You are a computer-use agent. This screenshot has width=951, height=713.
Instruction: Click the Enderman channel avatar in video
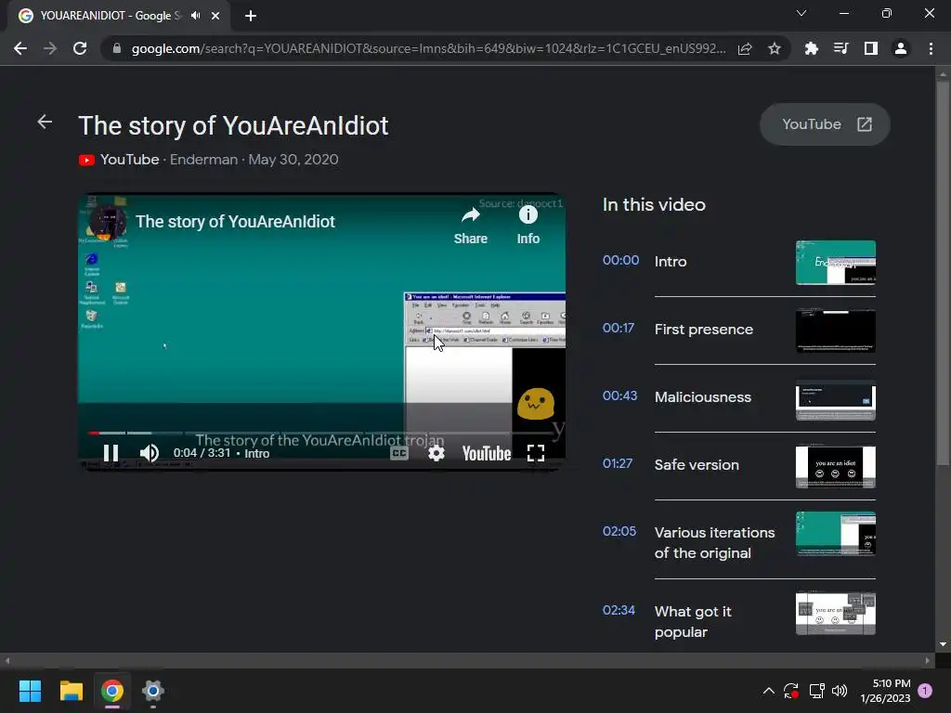click(x=109, y=222)
